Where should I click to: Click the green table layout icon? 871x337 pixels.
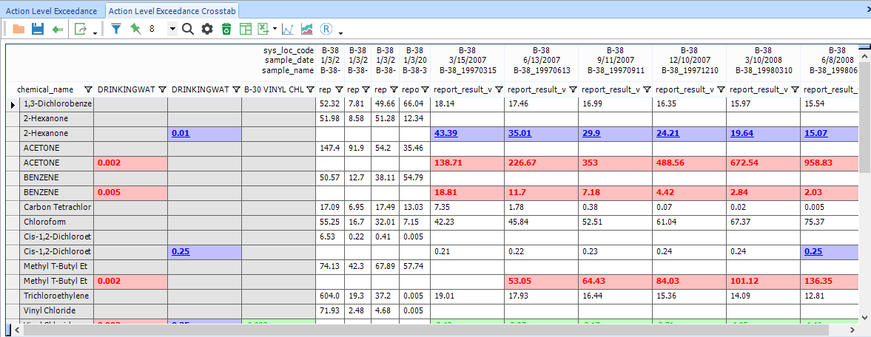coord(246,29)
